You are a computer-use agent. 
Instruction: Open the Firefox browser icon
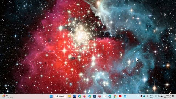[85, 96]
